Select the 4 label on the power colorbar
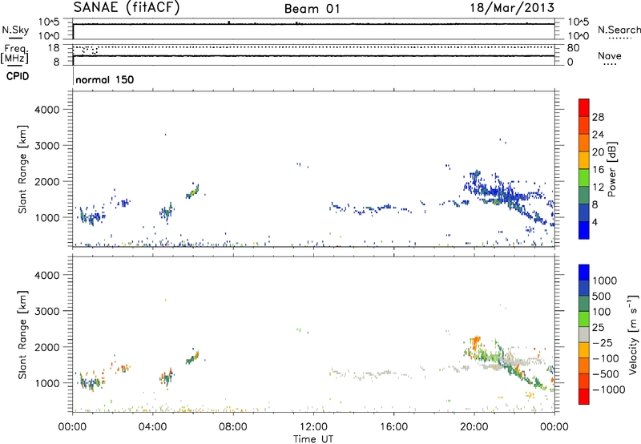The image size is (641, 444). tap(595, 222)
